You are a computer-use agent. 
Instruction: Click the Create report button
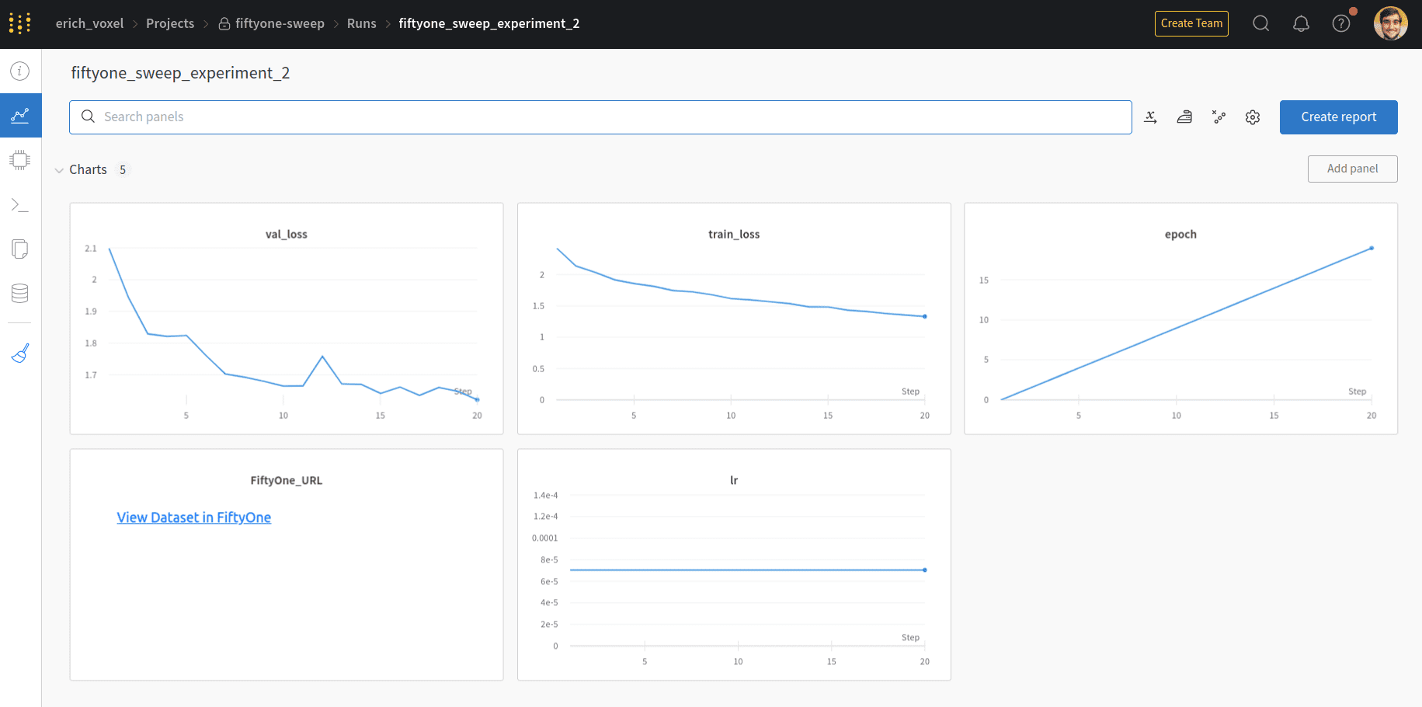1339,117
